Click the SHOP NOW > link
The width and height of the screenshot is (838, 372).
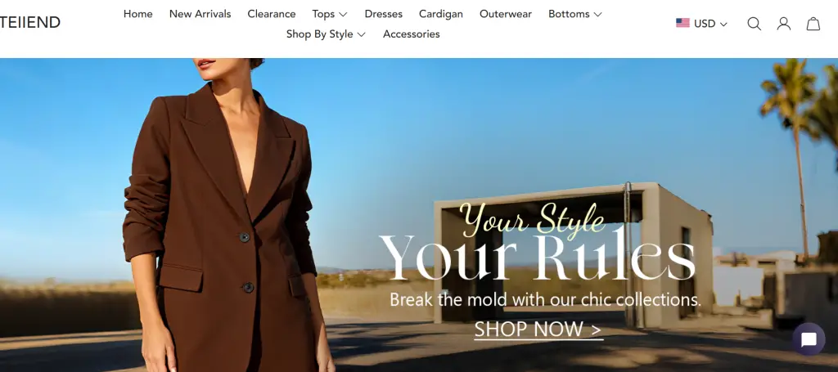click(538, 329)
